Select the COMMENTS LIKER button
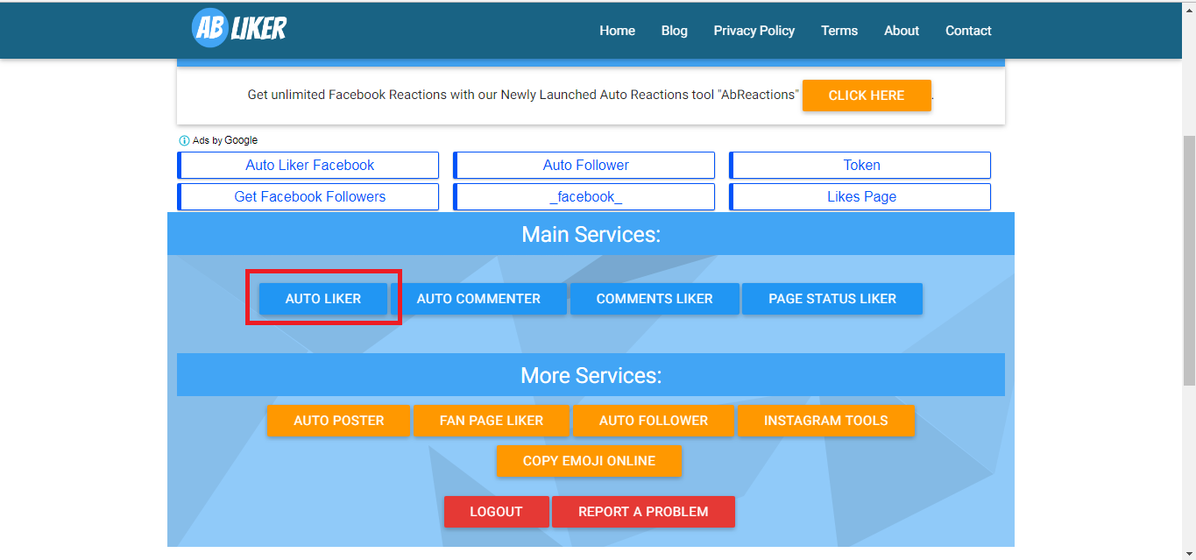The width and height of the screenshot is (1196, 560). (655, 299)
